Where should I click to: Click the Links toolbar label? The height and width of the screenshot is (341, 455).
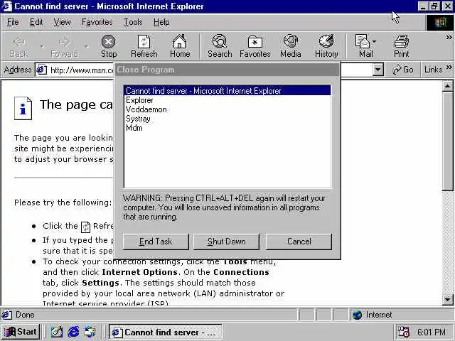click(x=433, y=70)
